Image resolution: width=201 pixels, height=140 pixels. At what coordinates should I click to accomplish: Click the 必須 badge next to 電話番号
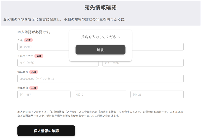tap(34, 72)
